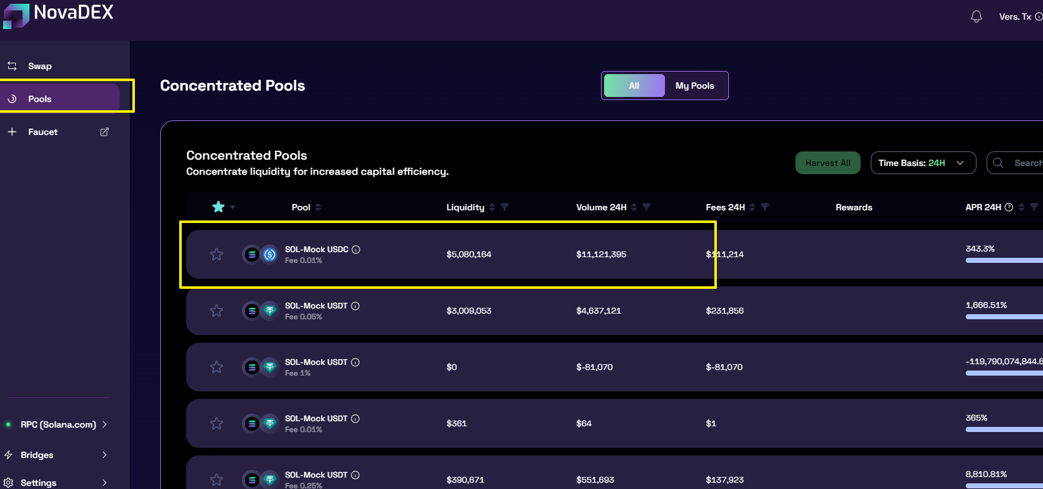This screenshot has height=489, width=1043.
Task: Expand the favorites filter caret
Action: (x=232, y=207)
